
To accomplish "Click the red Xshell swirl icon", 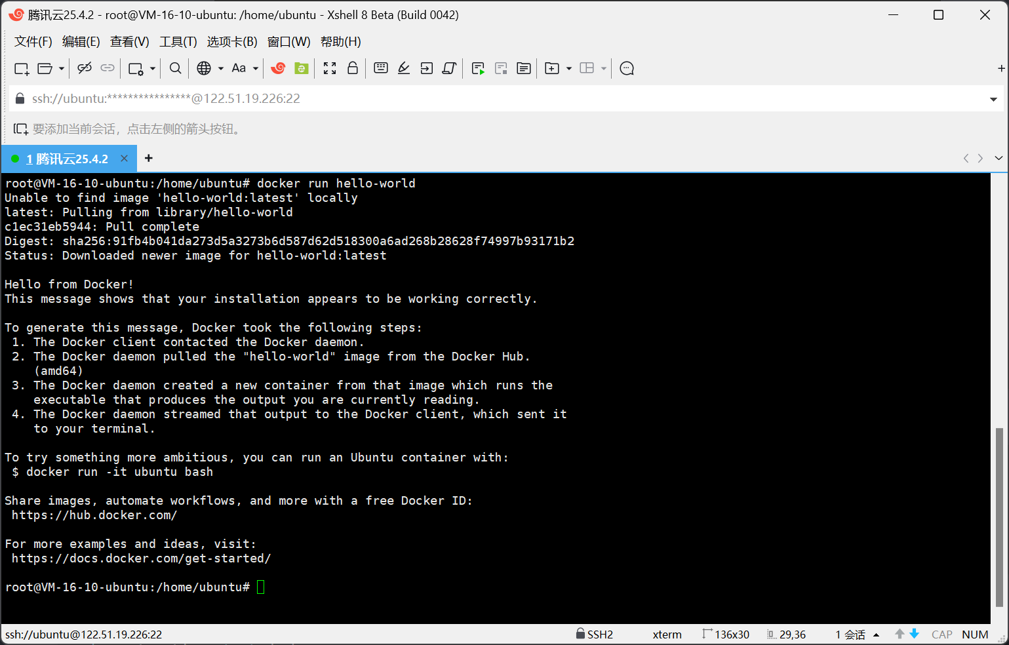I will [x=278, y=68].
